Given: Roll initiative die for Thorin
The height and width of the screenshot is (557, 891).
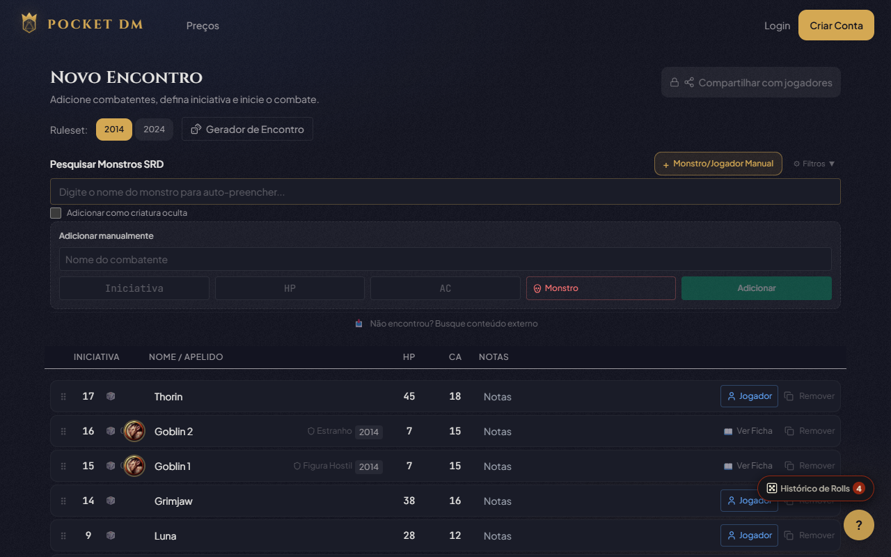Looking at the screenshot, I should pyautogui.click(x=111, y=396).
